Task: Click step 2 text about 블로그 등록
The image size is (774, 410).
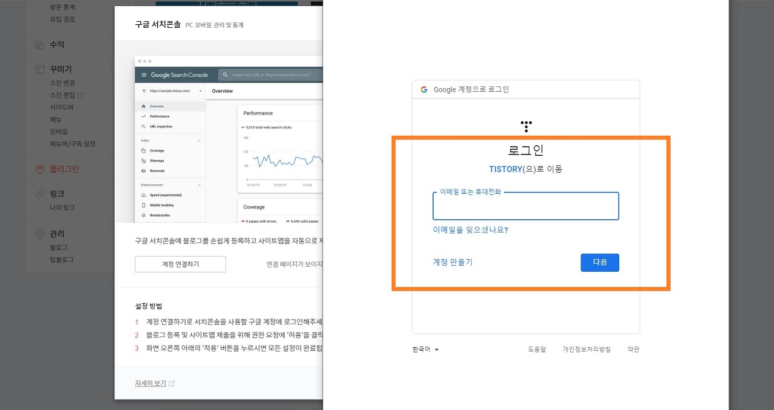Action: tap(235, 335)
